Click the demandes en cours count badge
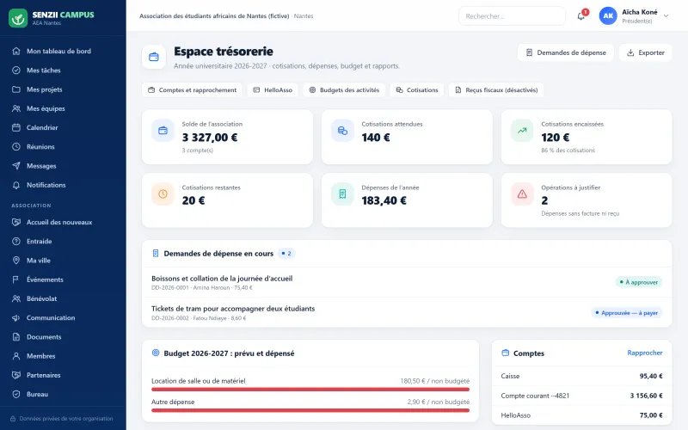This screenshot has width=688, height=430. [x=286, y=254]
